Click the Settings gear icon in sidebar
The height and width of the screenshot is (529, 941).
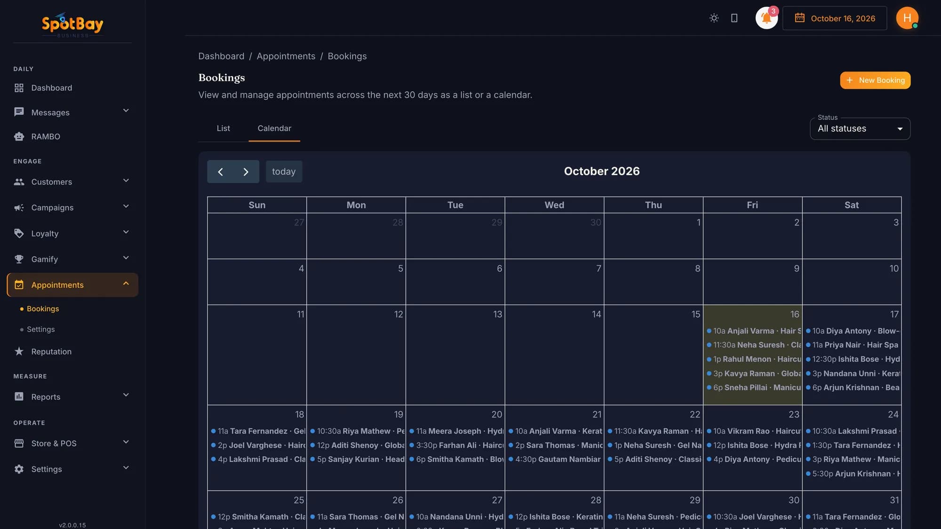(x=19, y=469)
